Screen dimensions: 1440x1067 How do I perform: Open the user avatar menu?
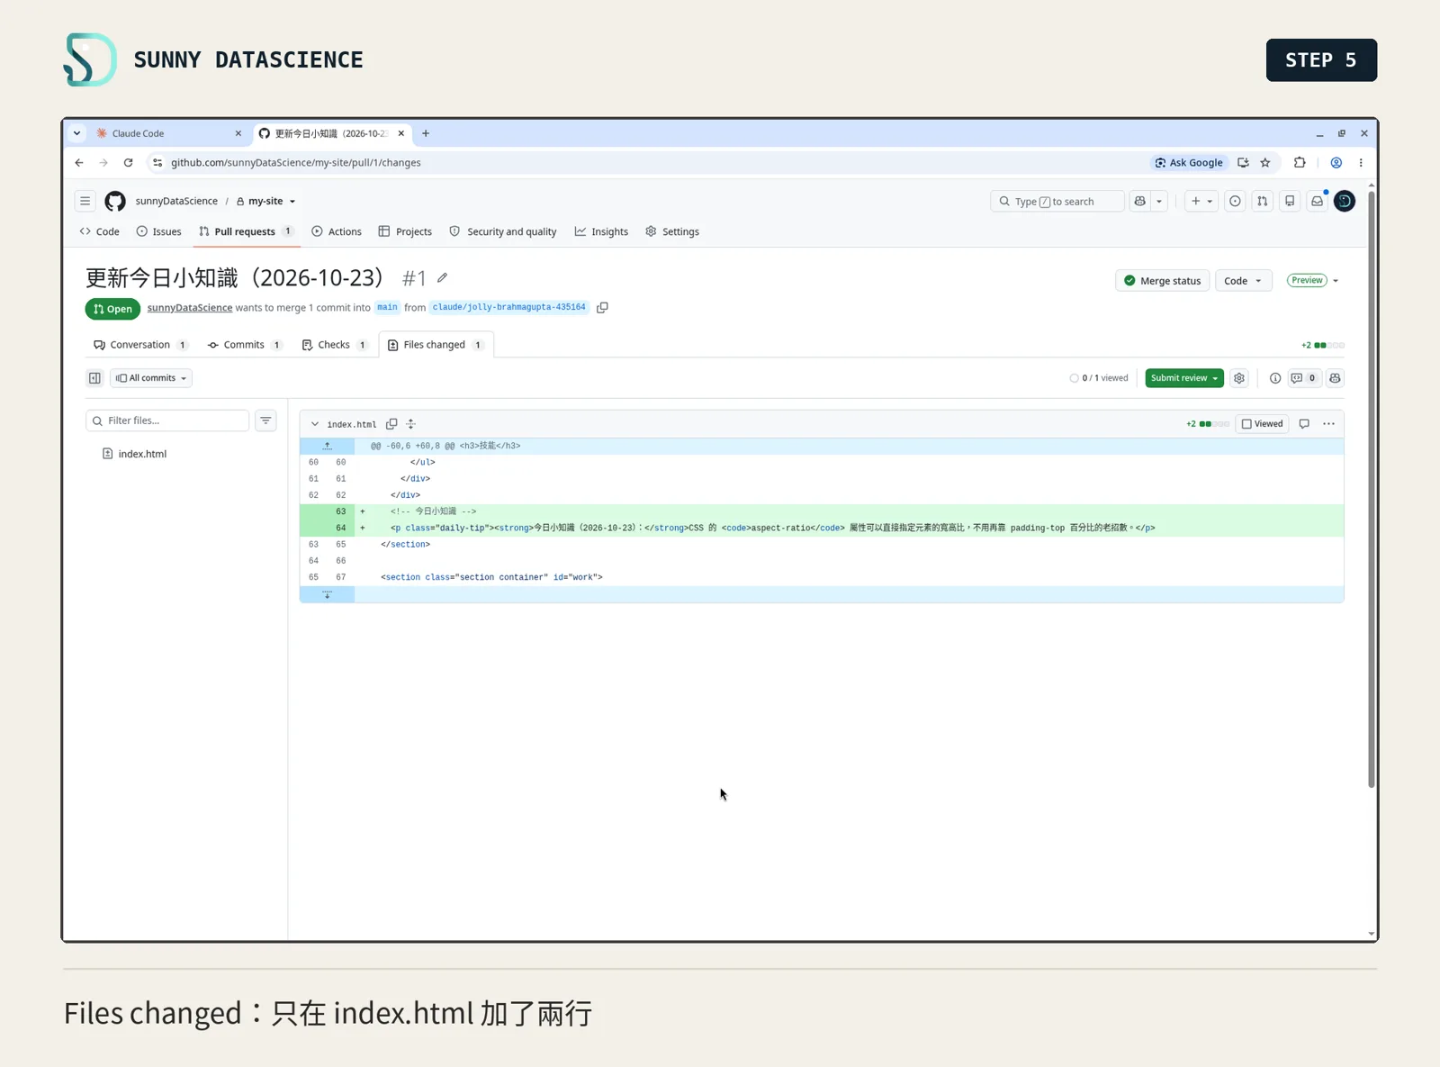(x=1345, y=201)
